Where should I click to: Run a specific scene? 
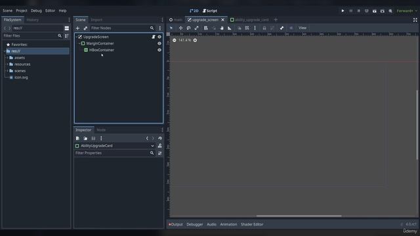pos(382,11)
